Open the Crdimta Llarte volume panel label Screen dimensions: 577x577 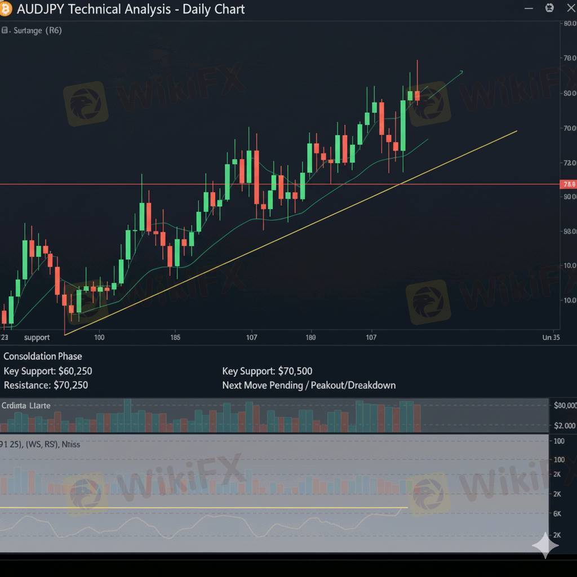tap(26, 406)
